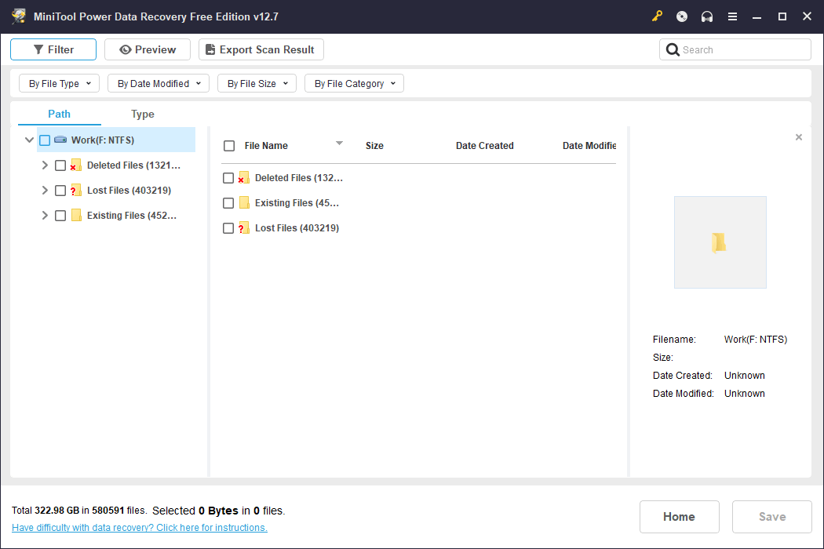Check Deleted Files box in tree
Image resolution: width=824 pixels, height=549 pixels.
tap(60, 165)
